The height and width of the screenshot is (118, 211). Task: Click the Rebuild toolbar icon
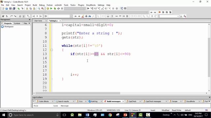[58, 9]
